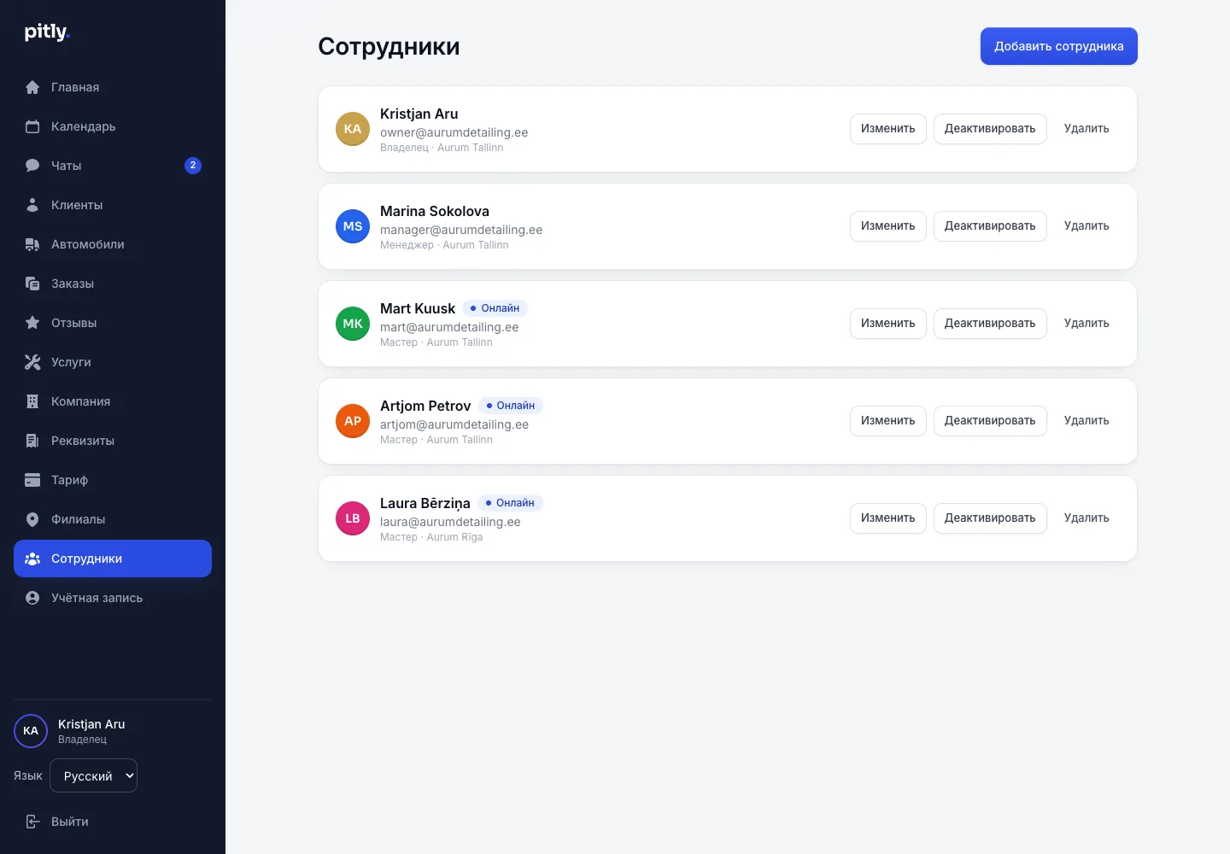Open the language dropdown showing Русский
Viewport: 1230px width, 854px height.
[x=93, y=775]
